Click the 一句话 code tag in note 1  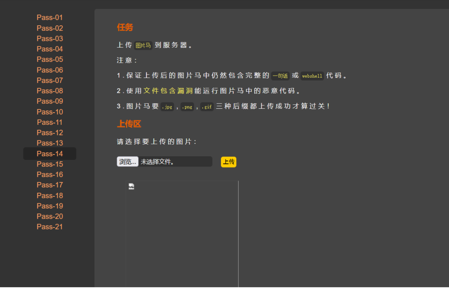(280, 75)
